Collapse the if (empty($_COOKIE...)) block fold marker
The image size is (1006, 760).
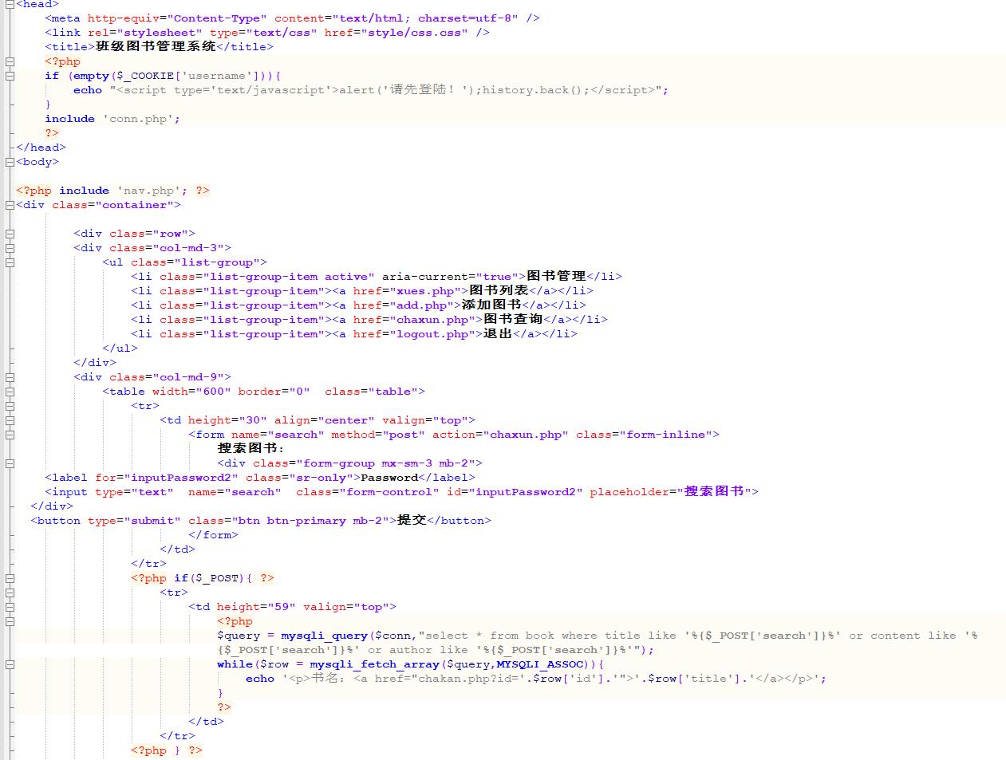[x=10, y=76]
